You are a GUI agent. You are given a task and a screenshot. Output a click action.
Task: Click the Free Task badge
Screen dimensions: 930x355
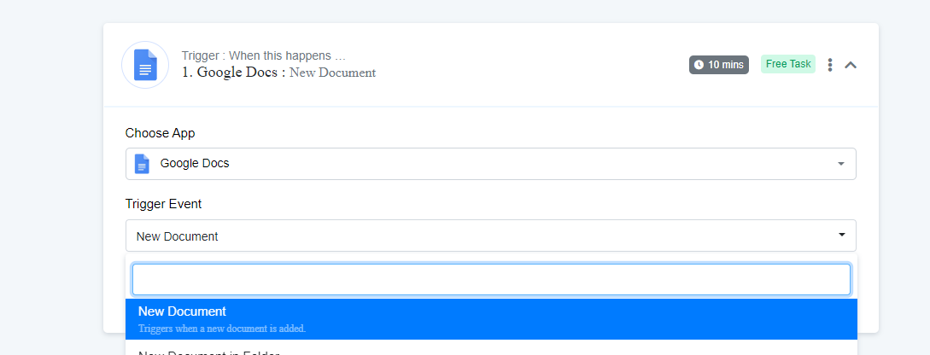pos(788,64)
